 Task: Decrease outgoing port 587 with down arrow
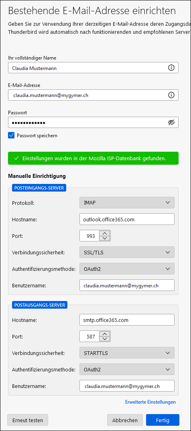pyautogui.click(x=104, y=339)
